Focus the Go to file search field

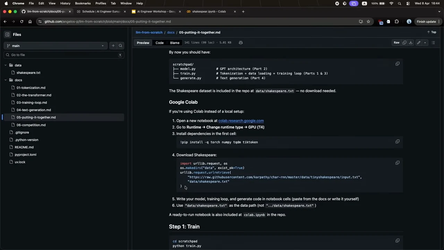(x=63, y=55)
